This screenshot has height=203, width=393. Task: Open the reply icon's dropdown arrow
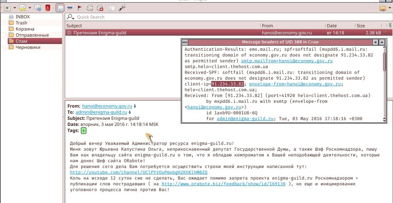pos(30,8)
